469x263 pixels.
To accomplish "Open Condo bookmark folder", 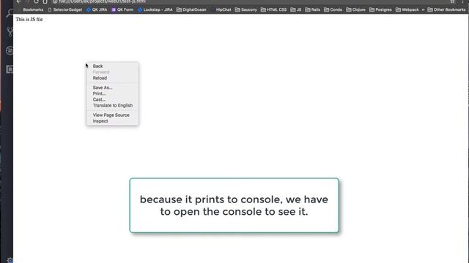I will pos(333,9).
